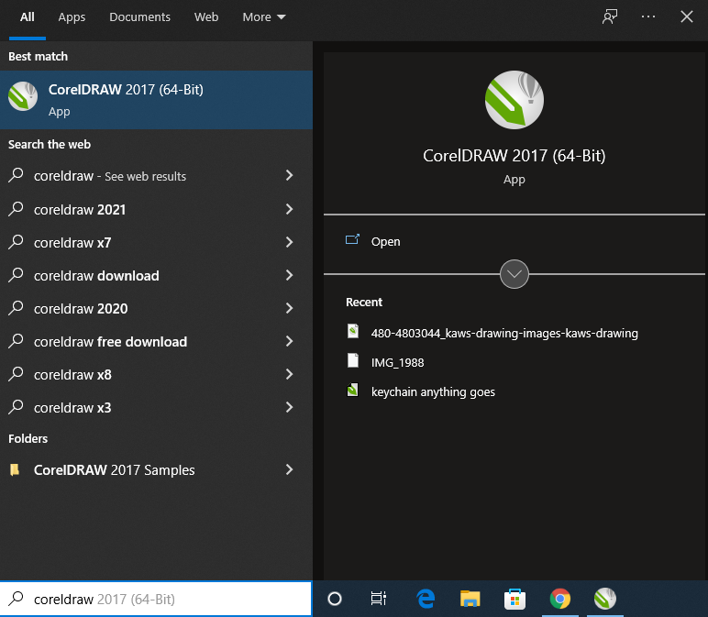The width and height of the screenshot is (708, 617).
Task: Switch to the Documents tab
Action: pyautogui.click(x=140, y=17)
